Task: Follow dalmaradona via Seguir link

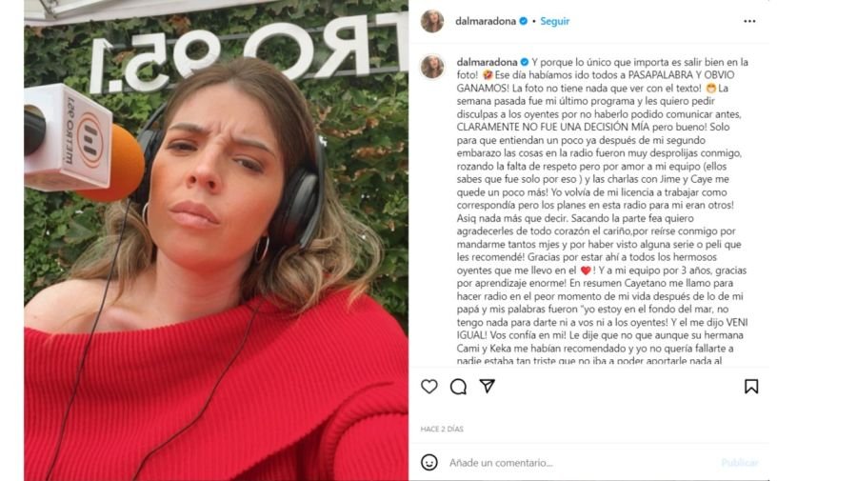Action: [555, 21]
